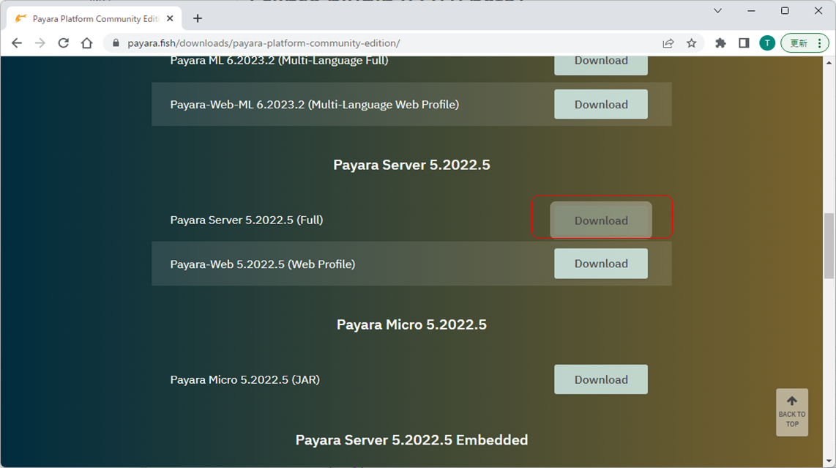Click the green 更新 update button

click(798, 43)
